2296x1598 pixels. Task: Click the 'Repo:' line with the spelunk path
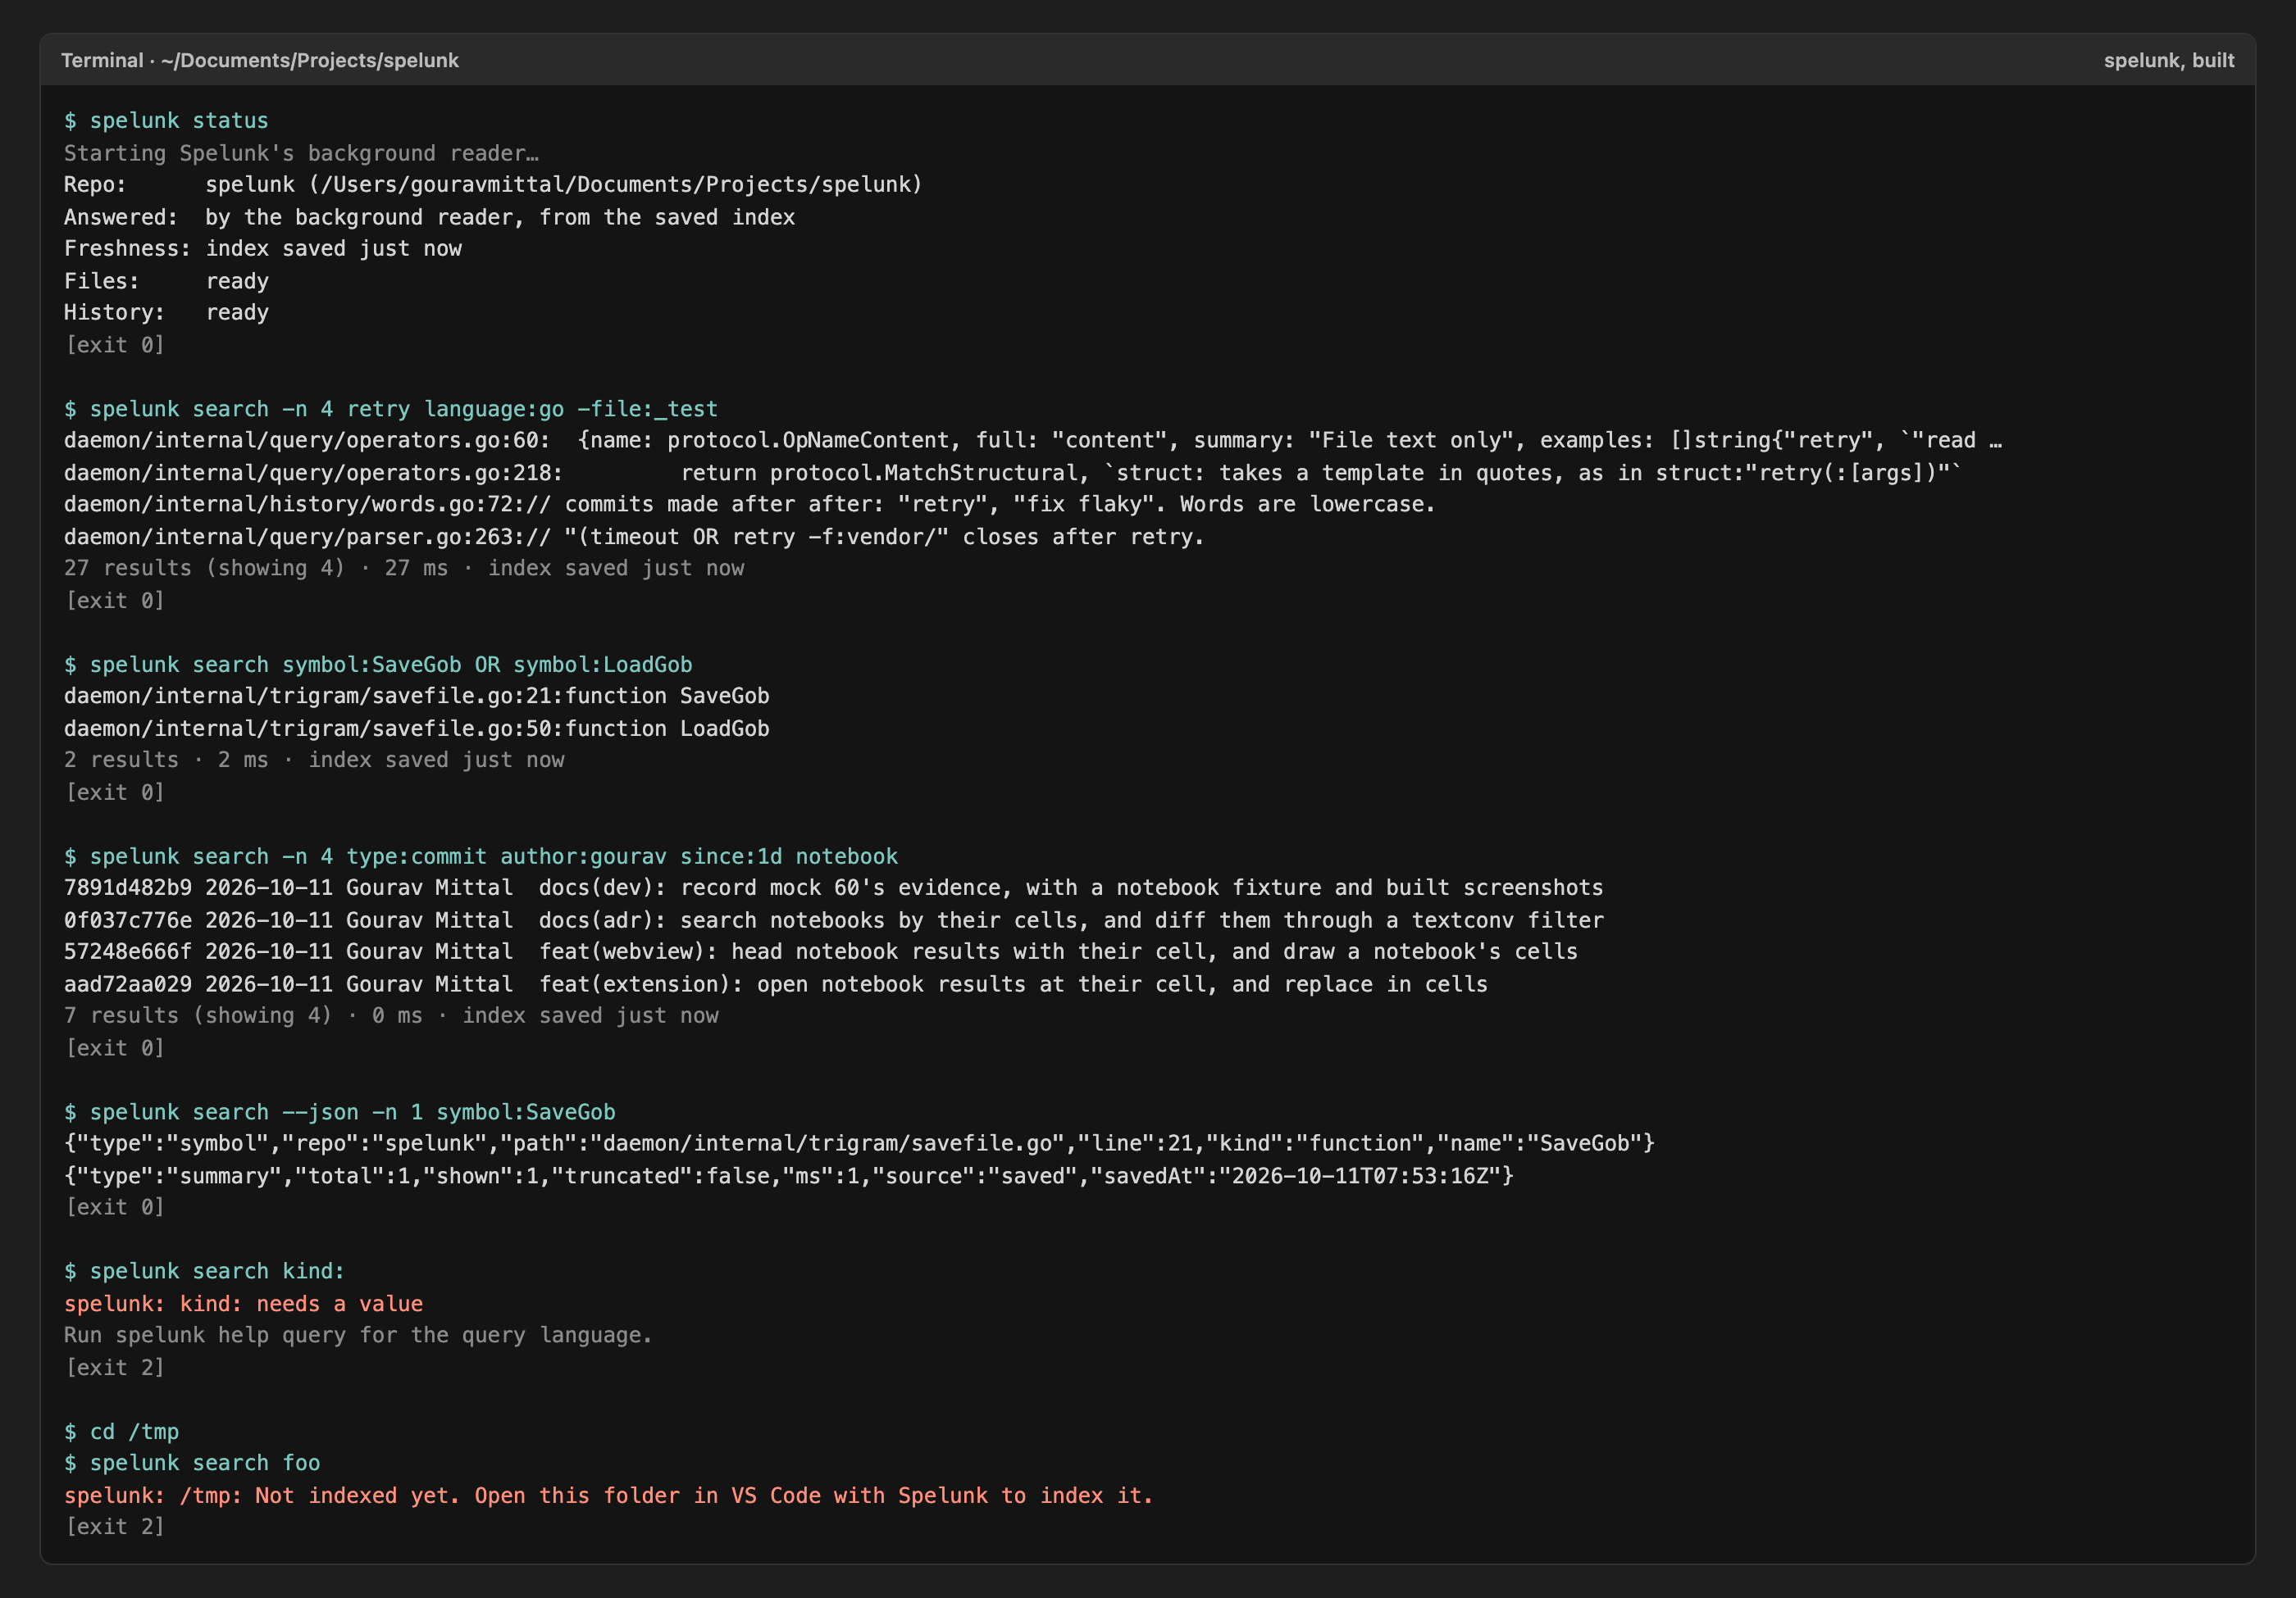493,185
